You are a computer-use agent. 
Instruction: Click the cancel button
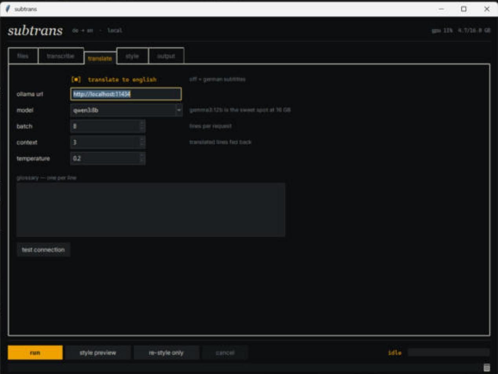[225, 352]
